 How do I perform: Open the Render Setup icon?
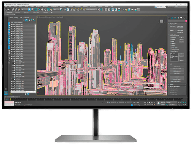pyautogui.click(x=129, y=9)
